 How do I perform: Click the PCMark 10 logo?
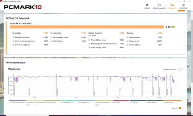pyautogui.click(x=23, y=7)
